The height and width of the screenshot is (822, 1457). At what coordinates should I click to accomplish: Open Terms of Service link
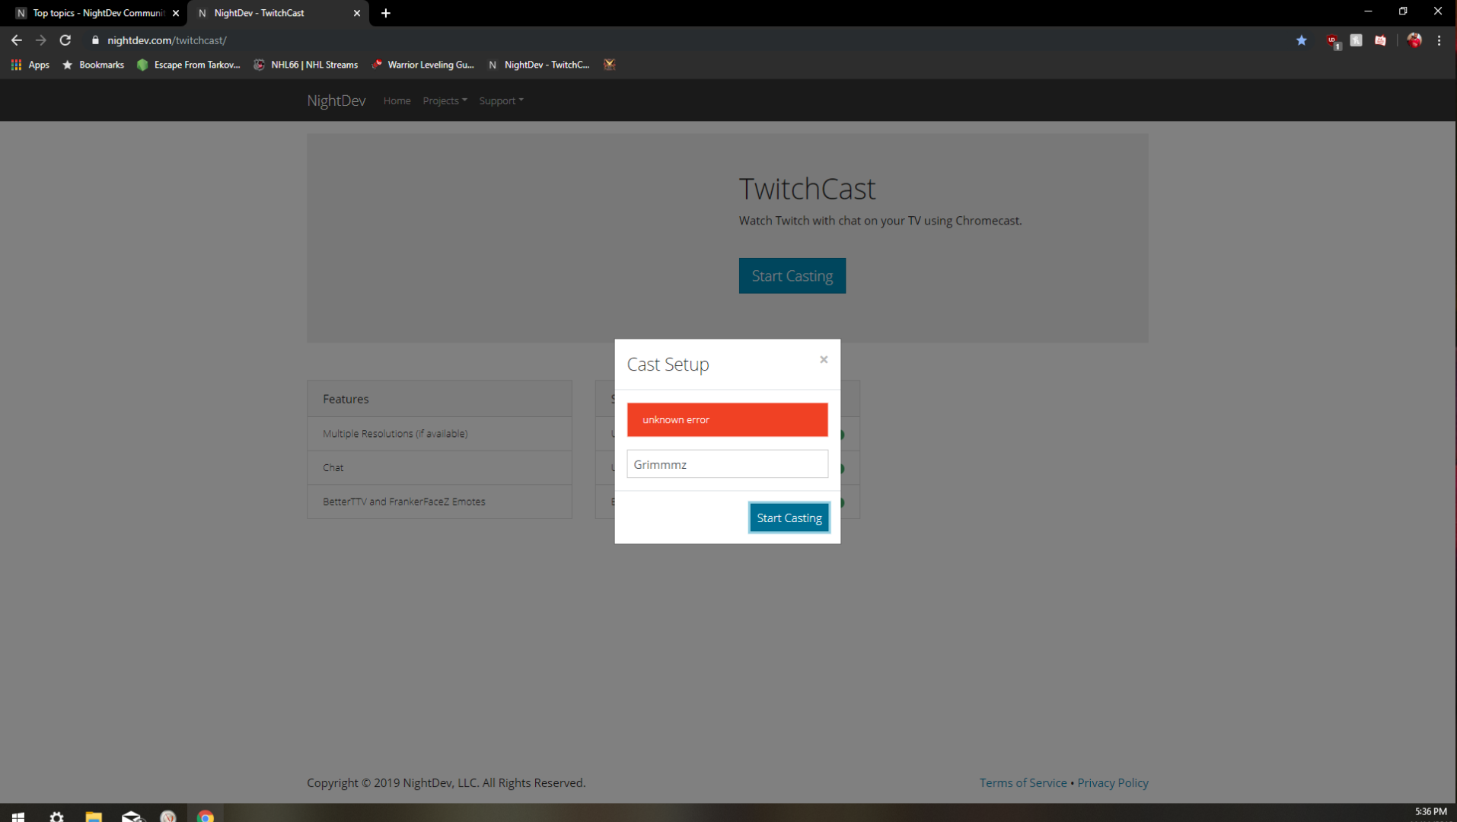click(x=1023, y=782)
